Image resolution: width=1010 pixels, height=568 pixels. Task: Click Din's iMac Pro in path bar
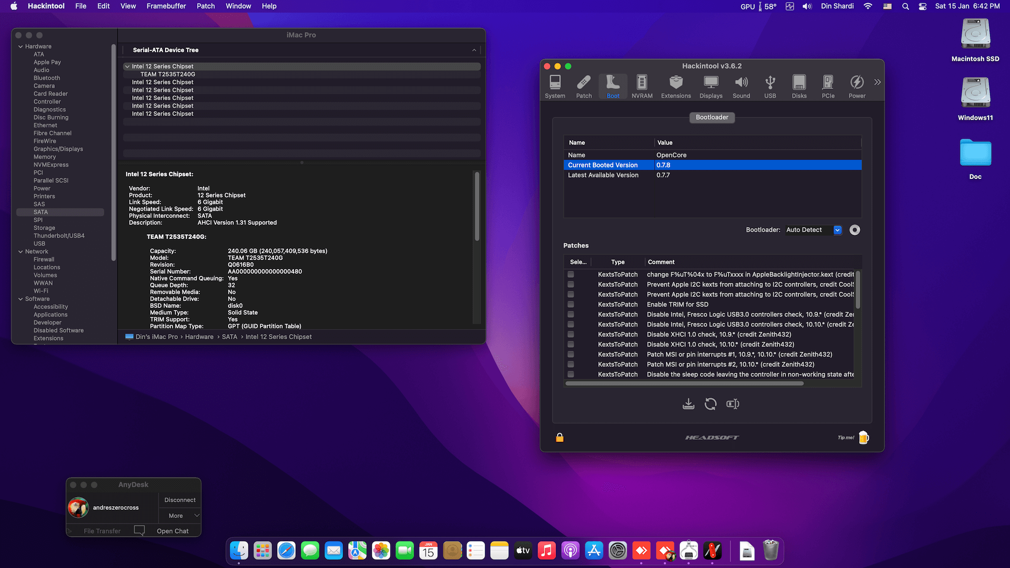(x=156, y=337)
